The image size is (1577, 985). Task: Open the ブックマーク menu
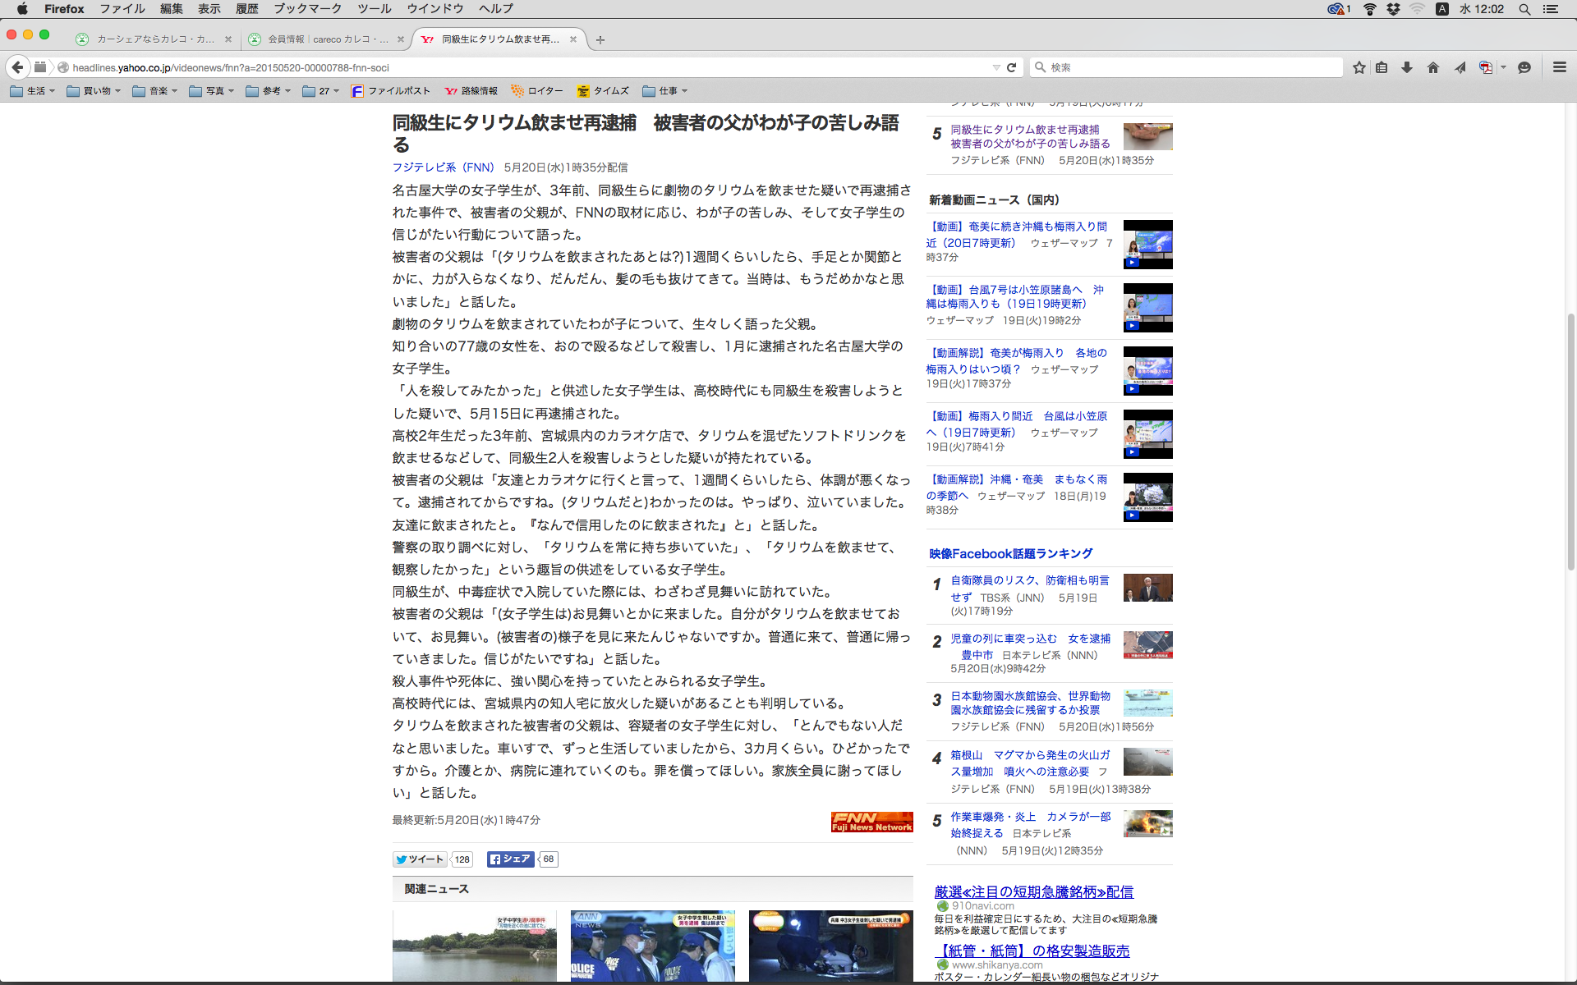307,9
